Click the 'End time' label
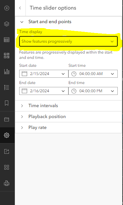This screenshot has height=205, width=123. [76, 83]
